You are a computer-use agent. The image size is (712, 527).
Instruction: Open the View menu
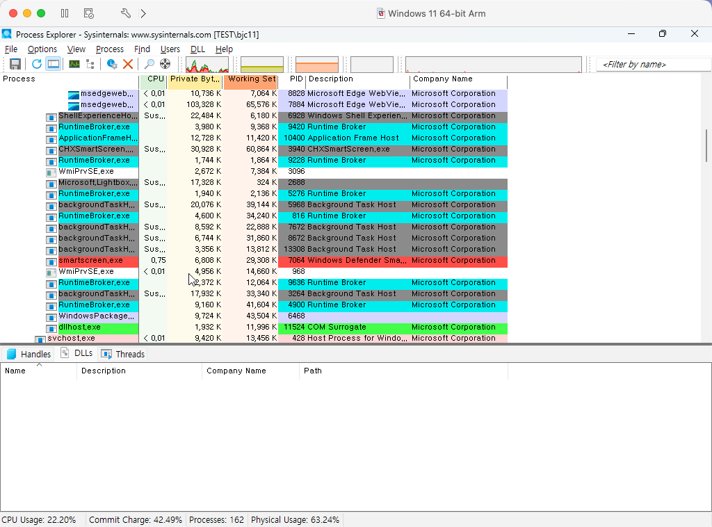[76, 49]
